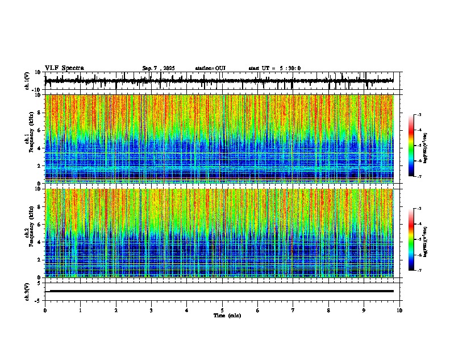Click time axis tick label "6"
This screenshot has height=348, width=450.
point(258,310)
